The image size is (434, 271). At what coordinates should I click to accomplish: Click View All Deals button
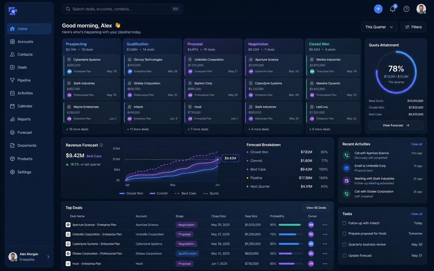(316, 208)
